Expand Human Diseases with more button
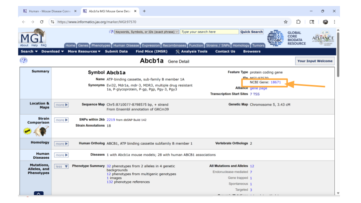Screen dimensions: 361x203 (61, 155)
